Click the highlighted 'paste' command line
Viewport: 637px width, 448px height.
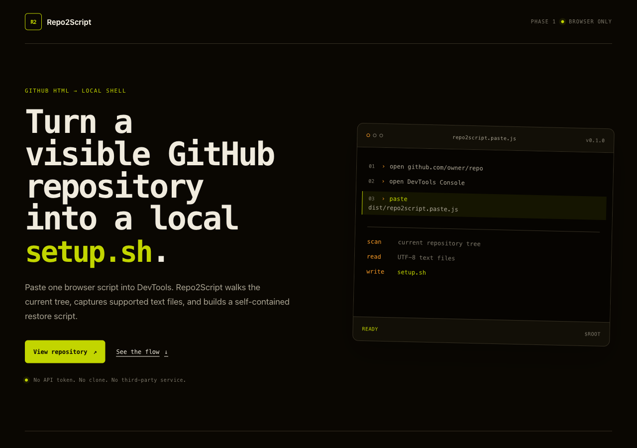(484, 205)
